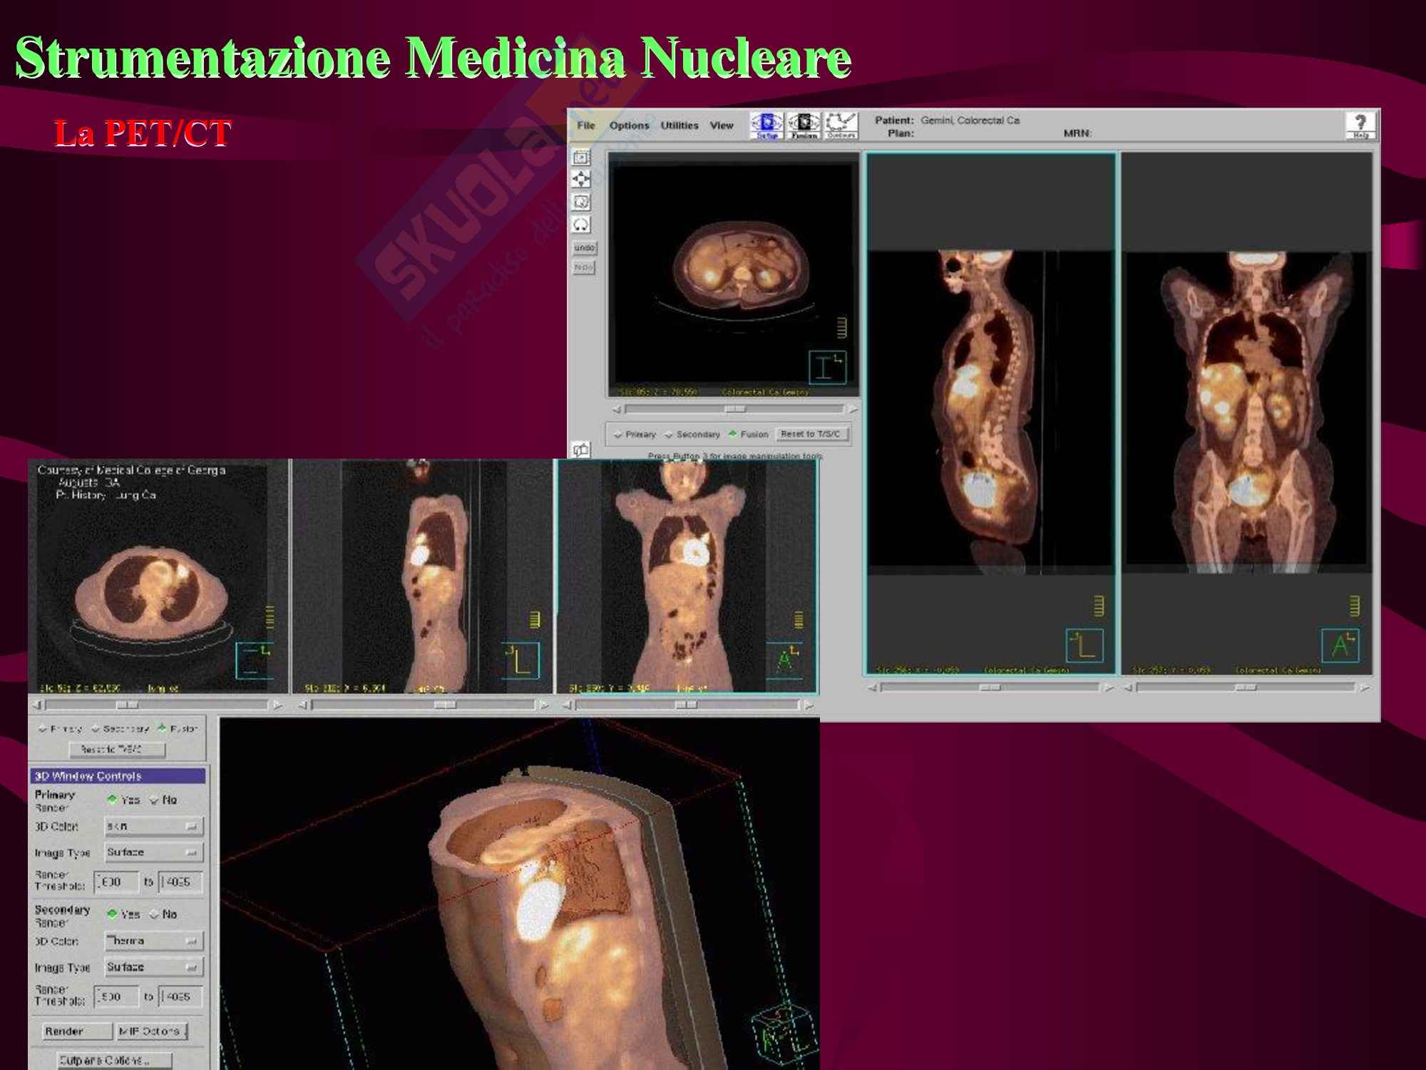Image resolution: width=1426 pixels, height=1070 pixels.
Task: Open the Primary 3D Color dropdown
Action: pos(153,827)
